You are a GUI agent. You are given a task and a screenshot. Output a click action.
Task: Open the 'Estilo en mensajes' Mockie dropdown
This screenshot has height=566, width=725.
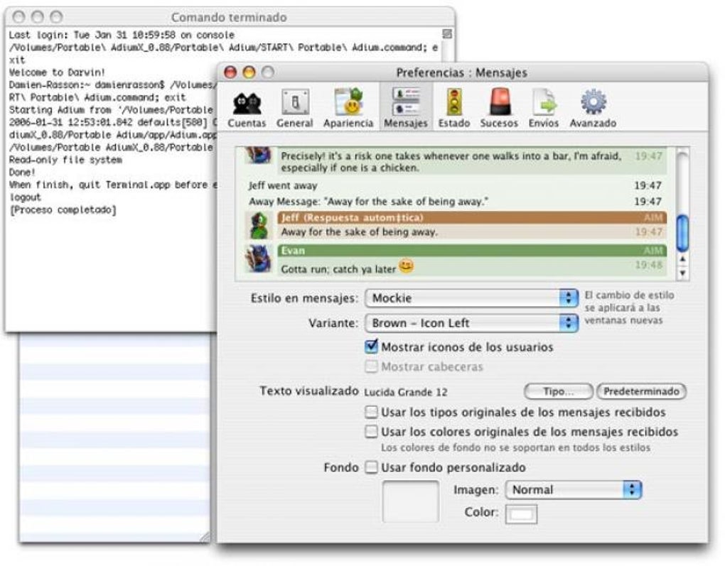(472, 298)
